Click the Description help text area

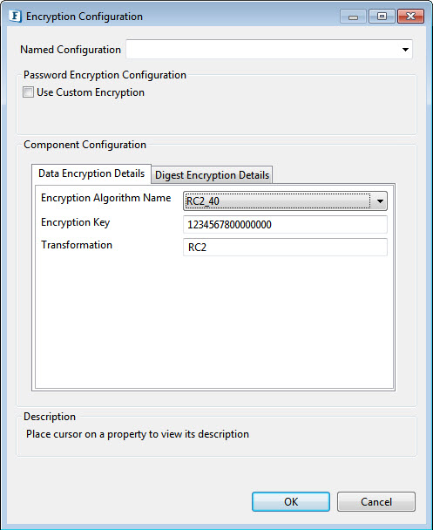[x=138, y=434]
